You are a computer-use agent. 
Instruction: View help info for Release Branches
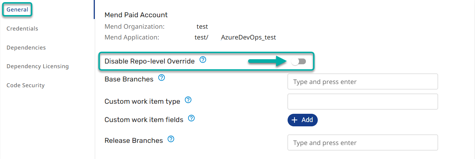[x=171, y=139]
